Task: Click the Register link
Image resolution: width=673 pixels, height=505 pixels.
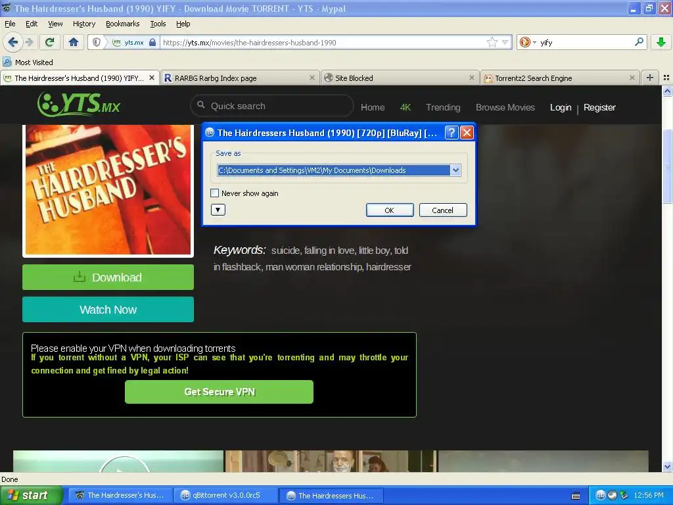Action: pos(599,107)
